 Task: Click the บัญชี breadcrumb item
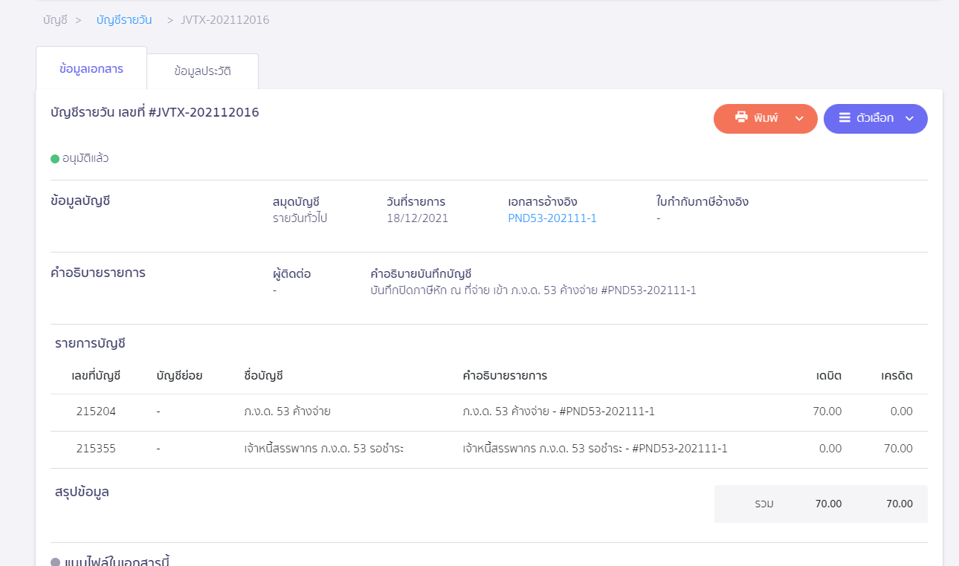[55, 20]
